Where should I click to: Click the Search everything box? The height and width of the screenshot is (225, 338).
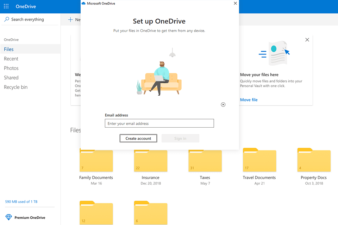pyautogui.click(x=30, y=19)
